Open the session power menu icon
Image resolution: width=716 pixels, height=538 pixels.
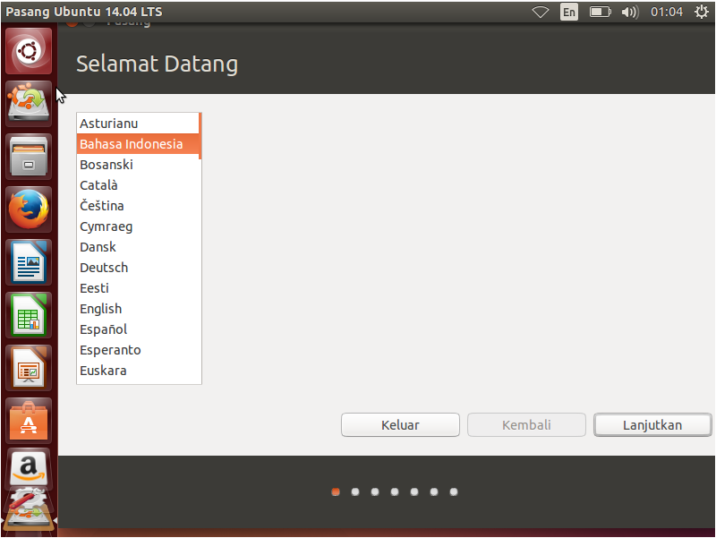click(x=702, y=12)
